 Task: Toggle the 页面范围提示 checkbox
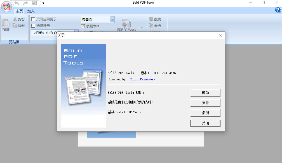tap(33, 19)
